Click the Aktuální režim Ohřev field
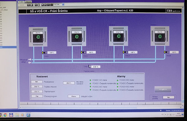Image resolution: width=187 pixels, height=121 pixels. pos(74,96)
